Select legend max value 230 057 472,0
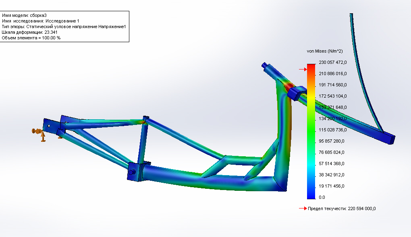Image resolution: width=411 pixels, height=237 pixels. coord(332,62)
